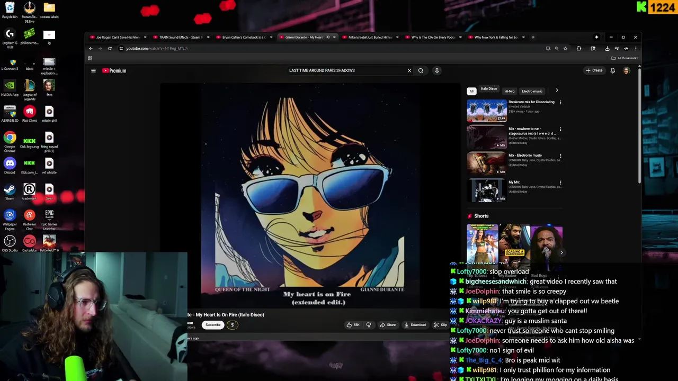The image size is (678, 381).
Task: Show more filter chips with arrow
Action: [557, 90]
